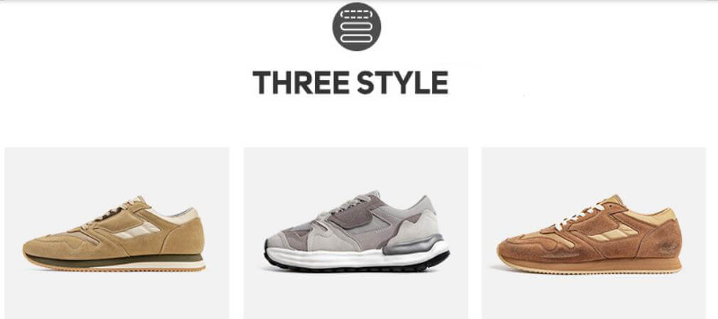
Task: Click the bottom solid layer in round icon
Action: [355, 39]
